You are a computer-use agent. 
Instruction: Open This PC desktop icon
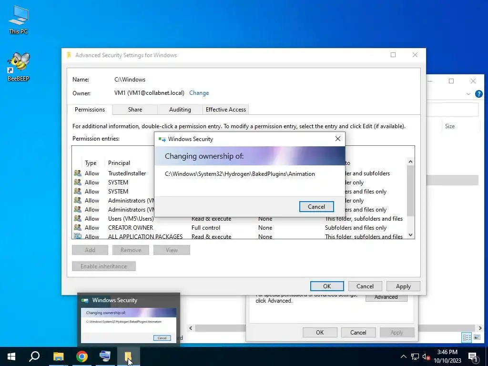19,20
